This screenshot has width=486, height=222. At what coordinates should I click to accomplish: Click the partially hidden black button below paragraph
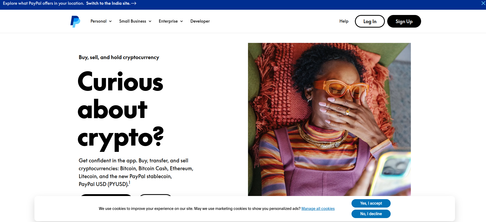(106, 195)
